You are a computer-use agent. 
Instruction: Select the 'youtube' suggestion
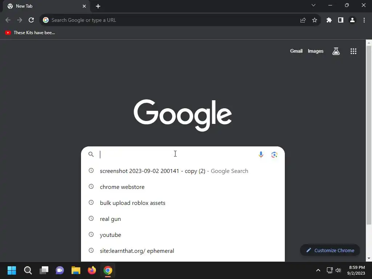183,235
